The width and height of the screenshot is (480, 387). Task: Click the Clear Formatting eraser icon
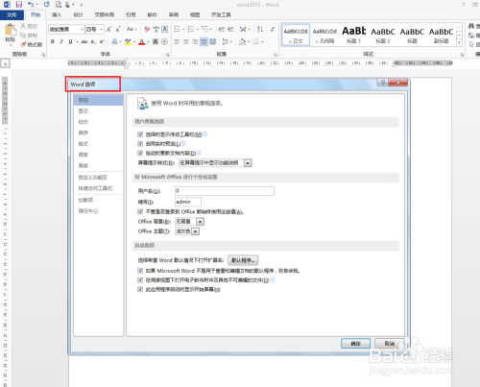(147, 29)
